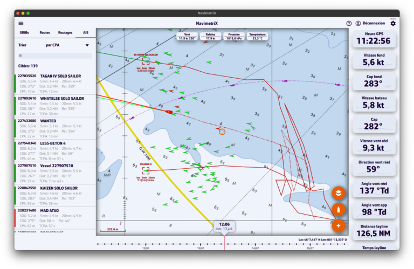Open settings with the gear icon
This screenshot has width=414, height=269.
[x=393, y=23]
